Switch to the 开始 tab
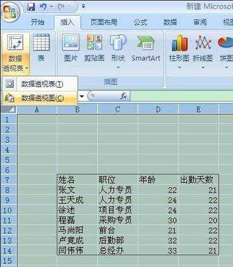This screenshot has height=267, width=233. coord(37,22)
